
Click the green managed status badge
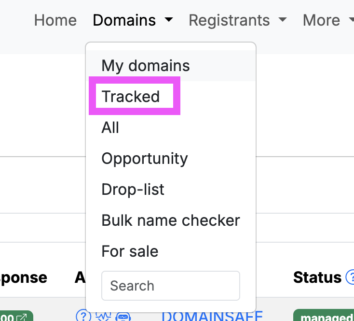pos(326,317)
